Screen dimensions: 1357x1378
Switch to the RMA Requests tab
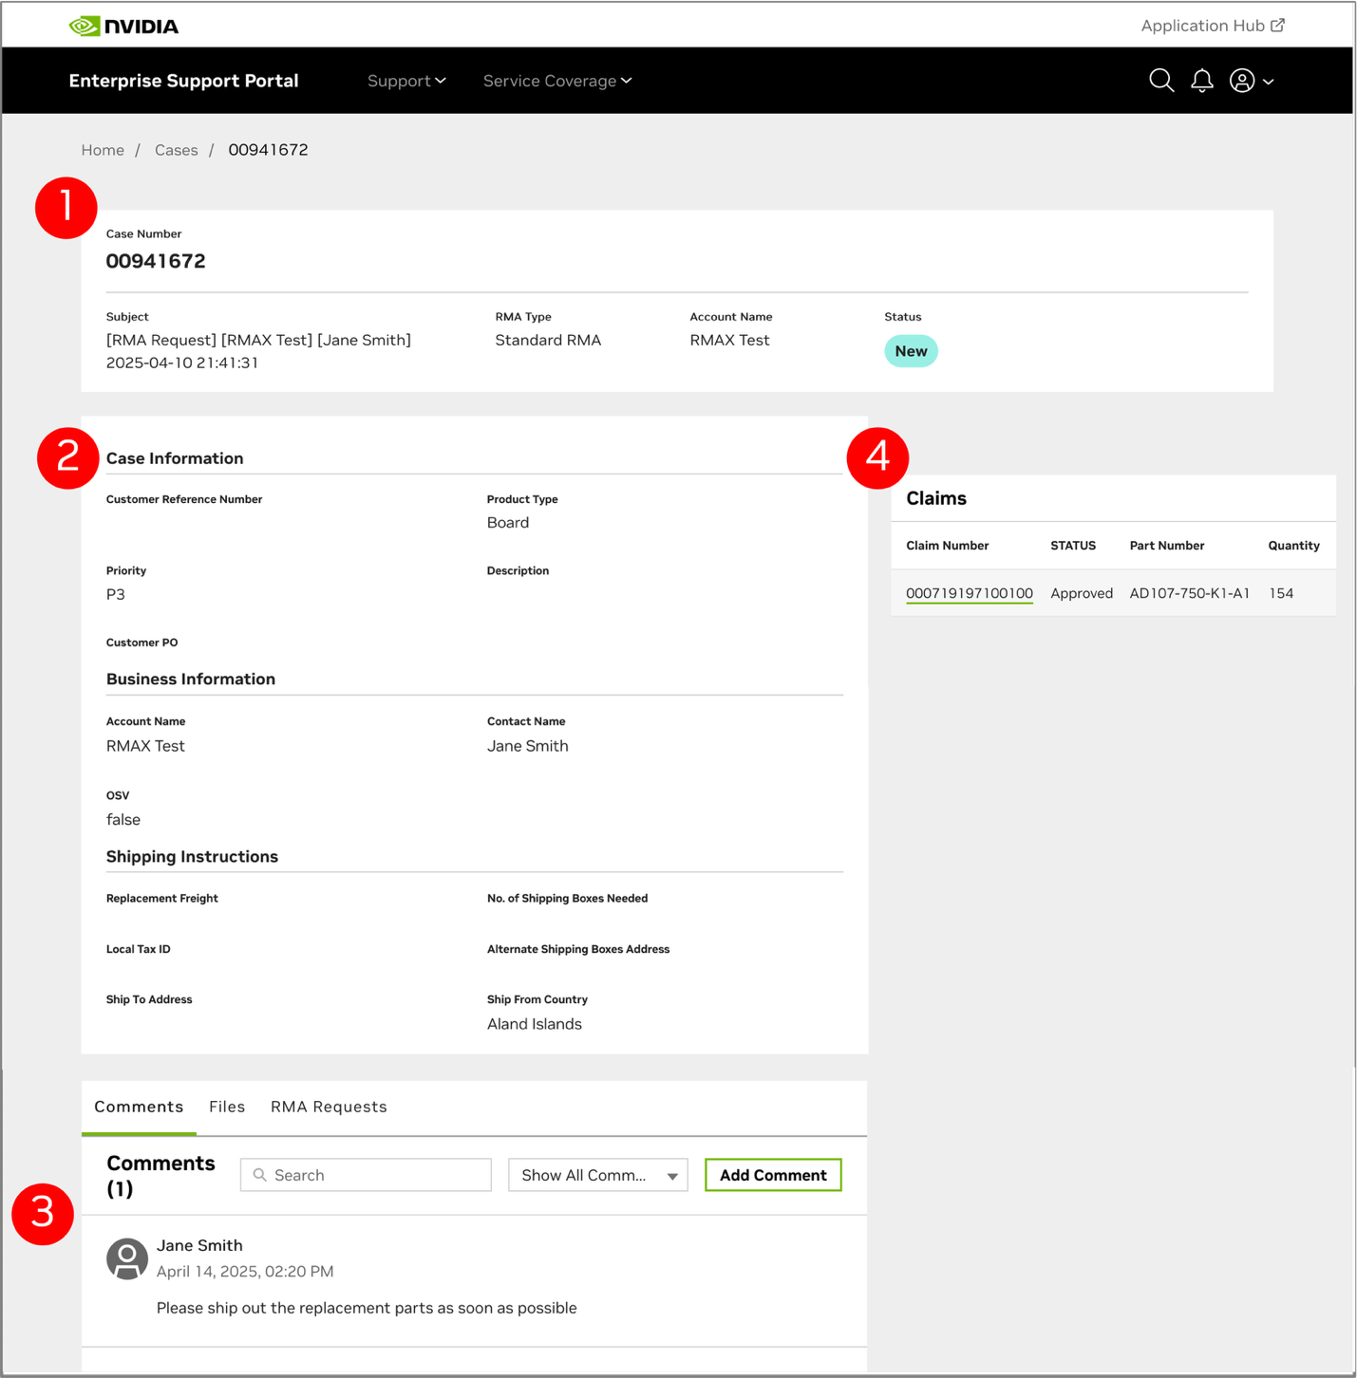329,1107
